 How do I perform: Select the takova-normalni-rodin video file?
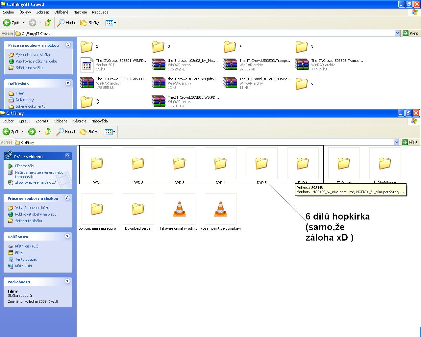coord(179,209)
